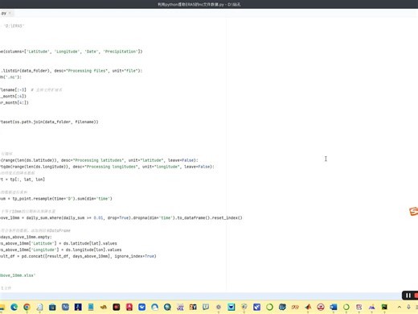Screen dimensions: 418x314
Task: Open the cloud-shaped taskbar icon
Action: pyautogui.click(x=154, y=307)
